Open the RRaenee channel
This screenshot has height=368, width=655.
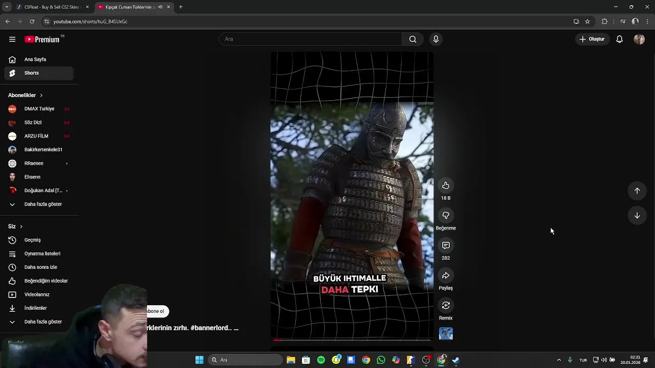click(39, 164)
